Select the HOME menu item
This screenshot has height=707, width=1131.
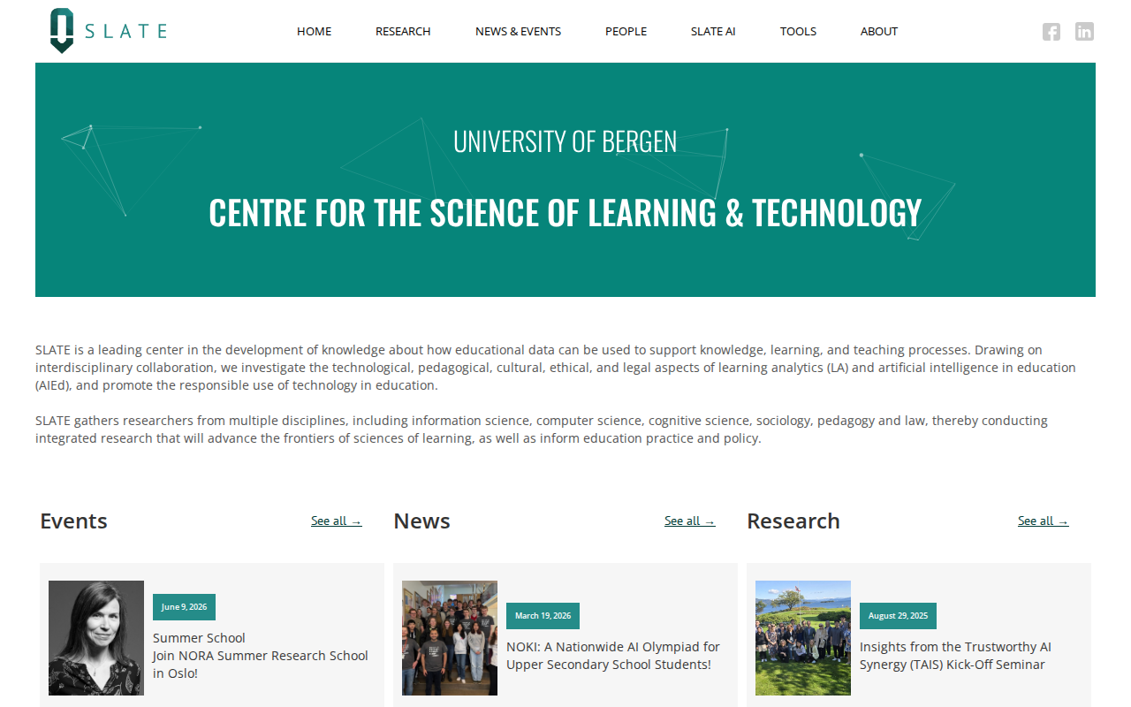[x=314, y=31]
